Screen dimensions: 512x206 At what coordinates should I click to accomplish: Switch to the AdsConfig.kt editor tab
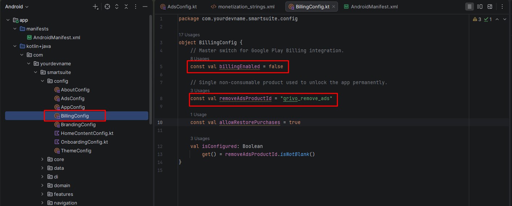click(x=179, y=7)
